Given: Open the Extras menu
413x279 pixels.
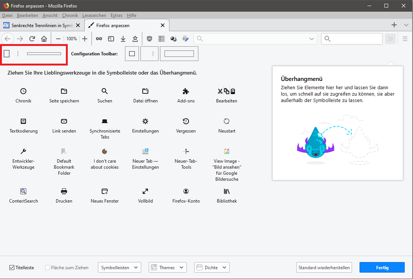Looking at the screenshot, I should click(x=116, y=15).
